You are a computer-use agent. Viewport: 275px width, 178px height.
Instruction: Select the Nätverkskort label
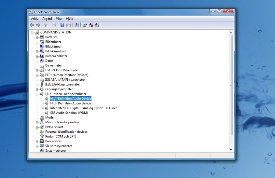54,127
